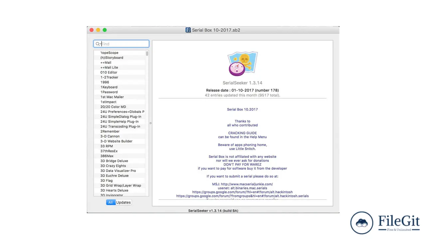The height and width of the screenshot is (239, 426).
Task: Click the Release date 01-10-2017 line
Action: [242, 90]
